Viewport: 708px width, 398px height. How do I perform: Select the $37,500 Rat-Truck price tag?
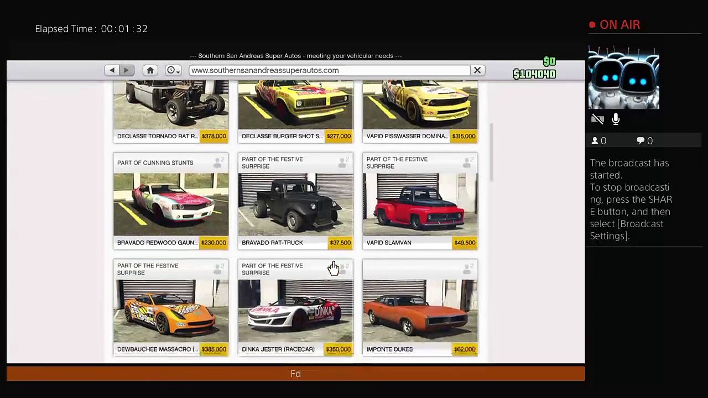pyautogui.click(x=340, y=243)
